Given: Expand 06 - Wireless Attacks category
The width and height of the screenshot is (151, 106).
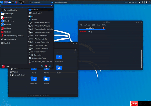Looking at the screenshot, I should point(41,39).
